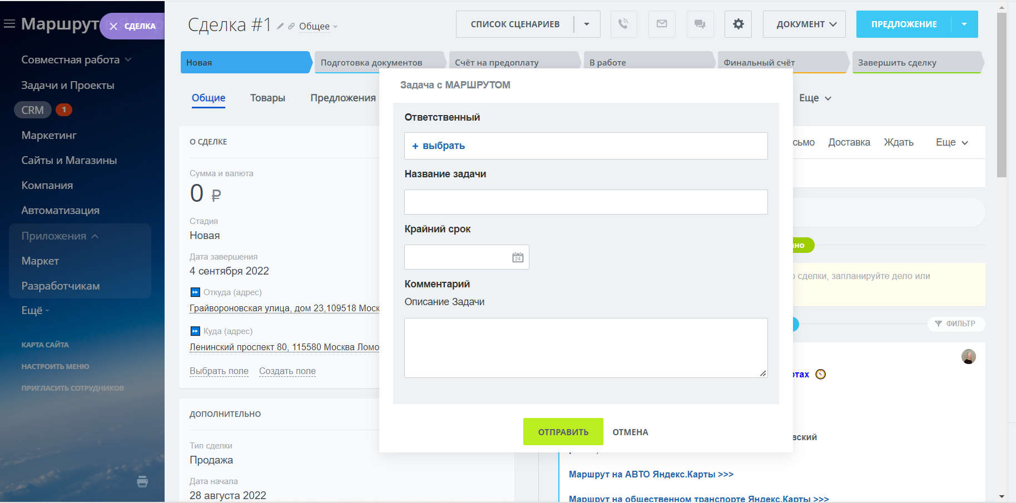Click the email envelope icon button
The image size is (1016, 503).
coord(662,24)
